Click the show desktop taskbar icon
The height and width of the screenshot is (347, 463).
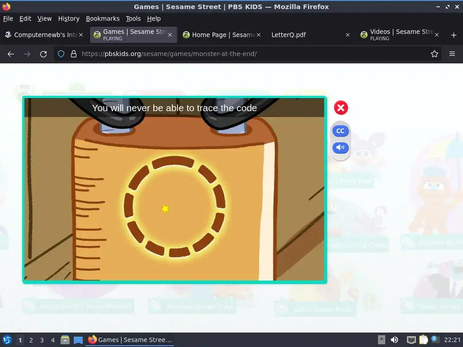click(78, 340)
